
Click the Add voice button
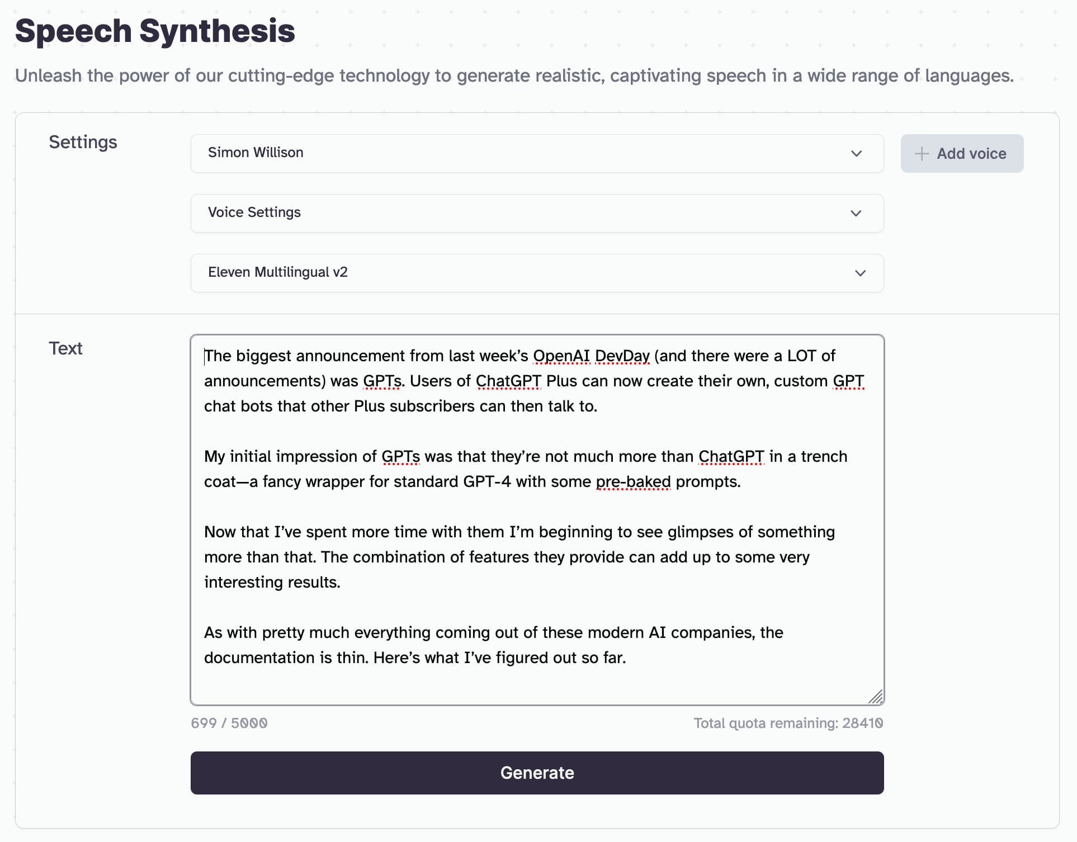tap(962, 153)
